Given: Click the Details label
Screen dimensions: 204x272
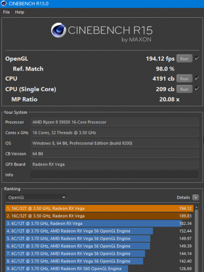Looking at the screenshot, I should [x=183, y=197].
